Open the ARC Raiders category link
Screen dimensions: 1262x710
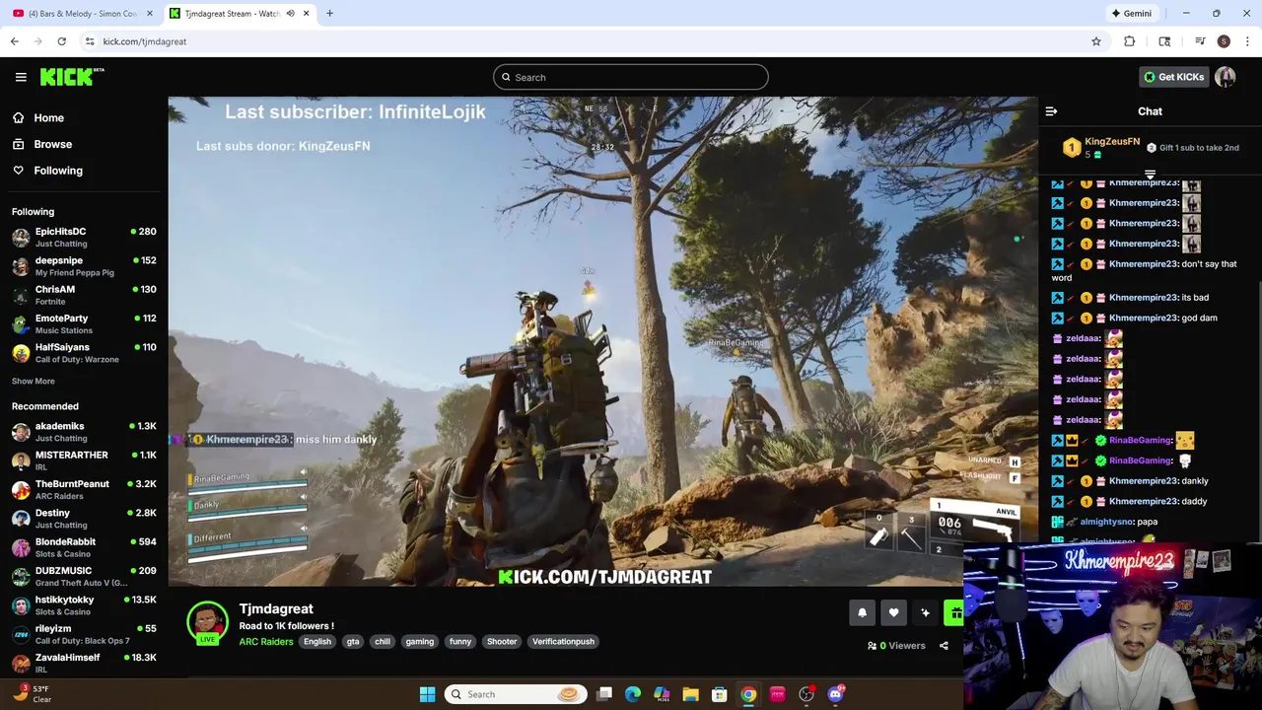coord(266,642)
